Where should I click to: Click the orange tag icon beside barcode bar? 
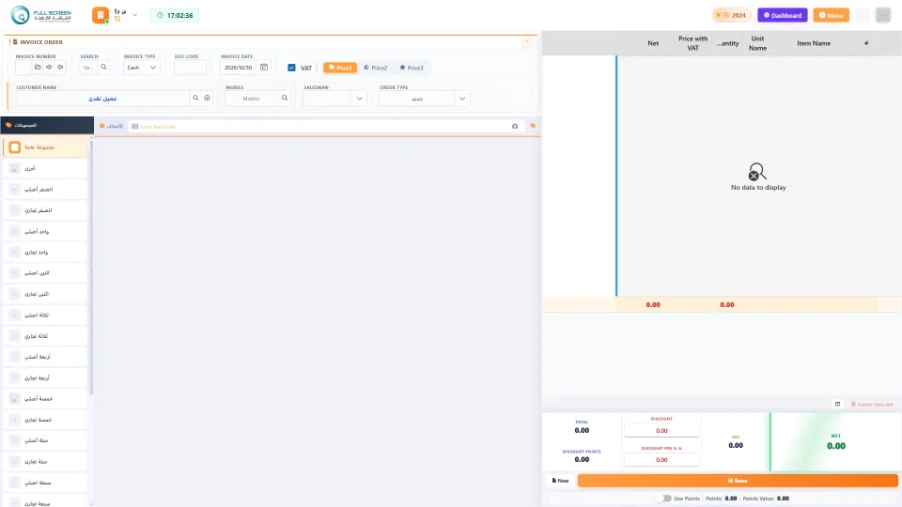click(x=533, y=126)
